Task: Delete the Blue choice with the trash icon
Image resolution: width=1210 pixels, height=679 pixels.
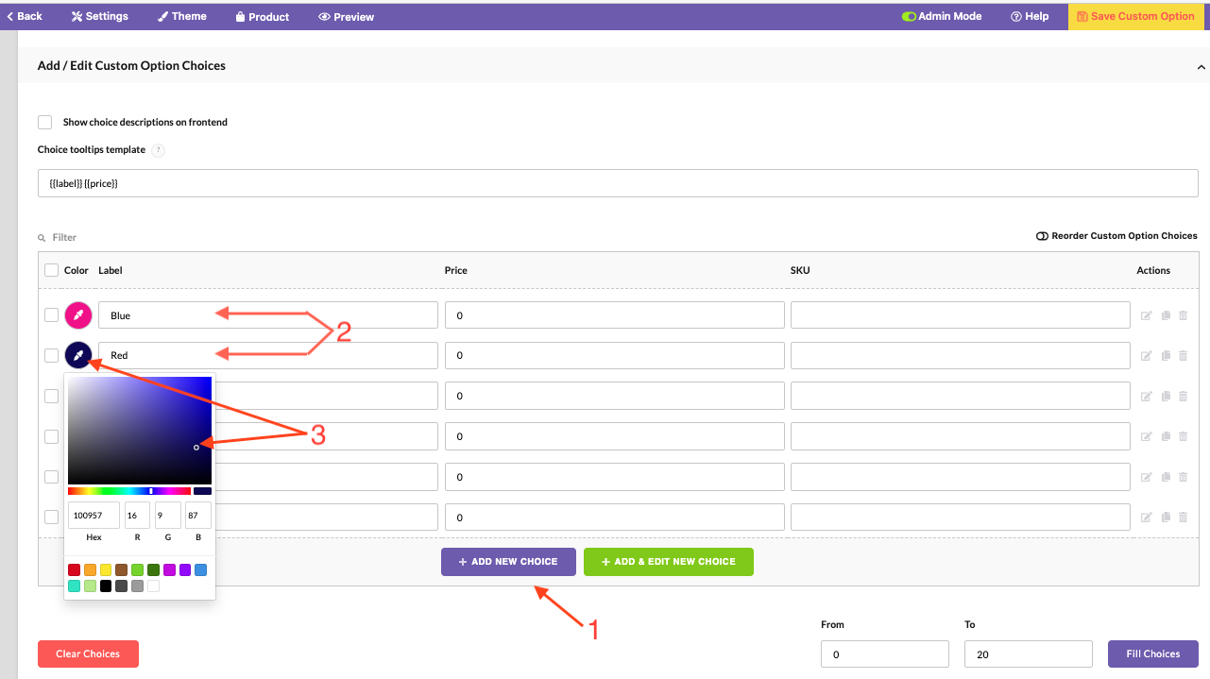Action: 1183,314
